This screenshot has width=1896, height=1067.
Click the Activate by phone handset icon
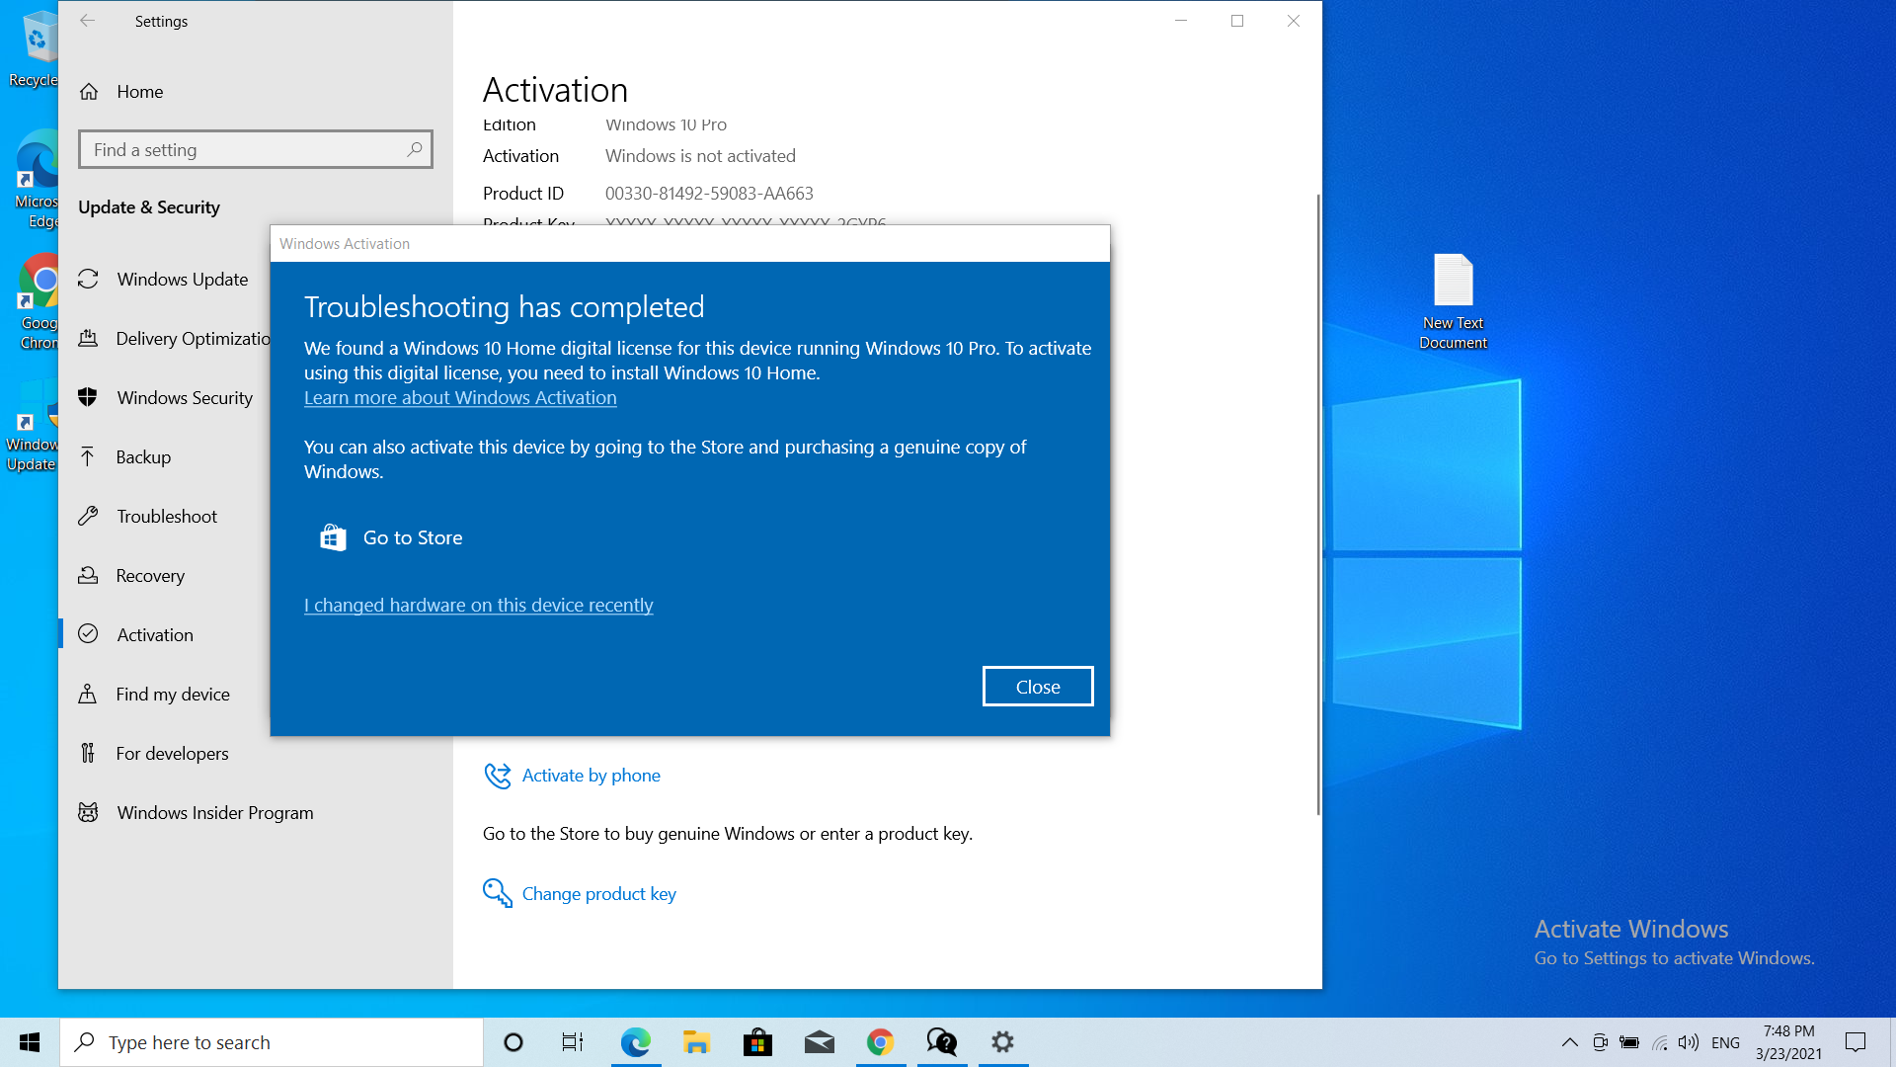point(498,776)
